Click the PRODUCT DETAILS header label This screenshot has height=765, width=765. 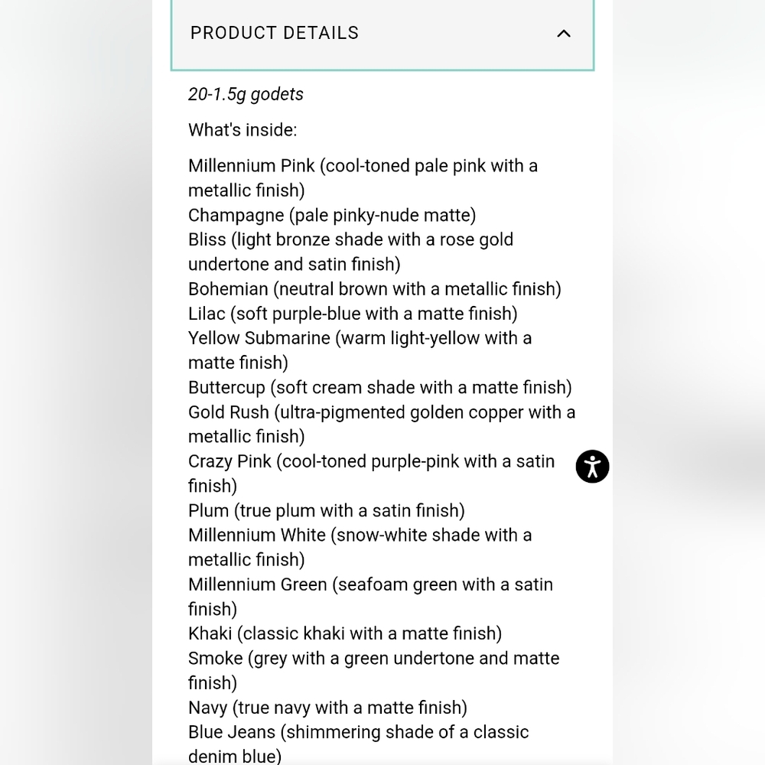275,33
